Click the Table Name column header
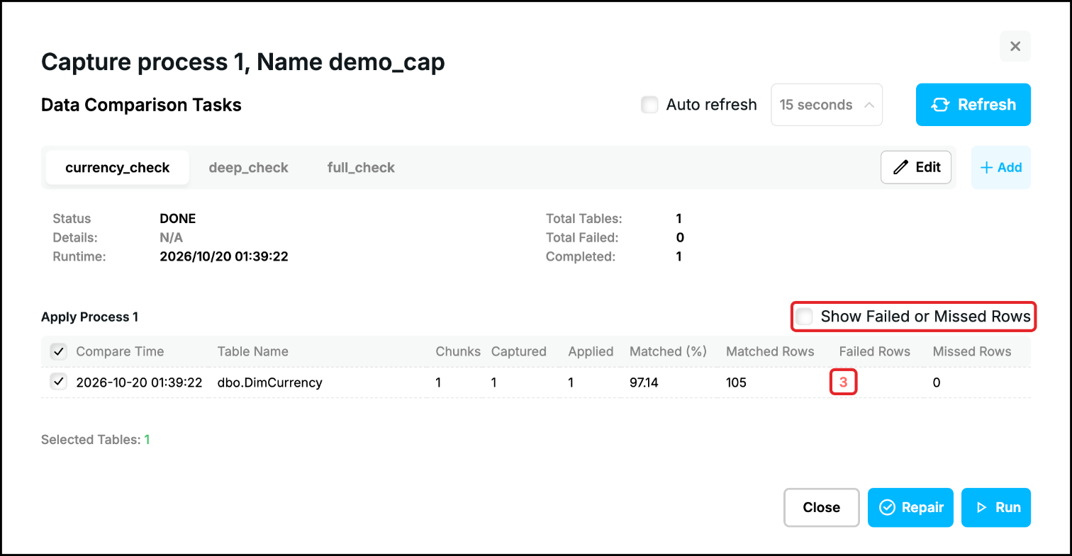Viewport: 1072px width, 556px height. click(252, 351)
